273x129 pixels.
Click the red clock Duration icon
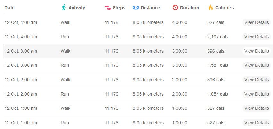[x=175, y=7]
